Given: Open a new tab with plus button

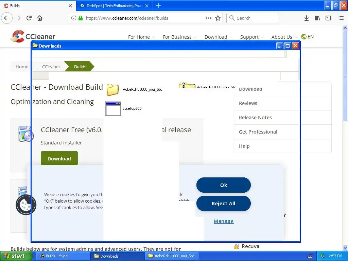Looking at the screenshot, I should click(158, 5).
